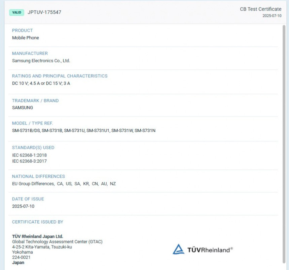The height and width of the screenshot is (270, 289).
Task: Click the MANUFACTURER section label
Action: click(30, 53)
